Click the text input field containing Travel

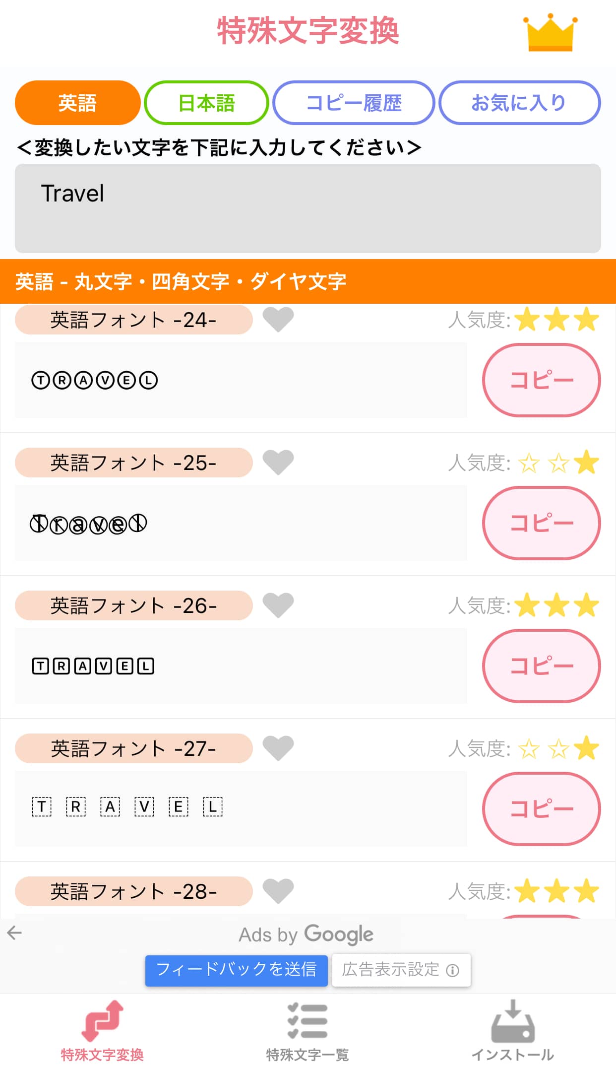[x=308, y=208]
